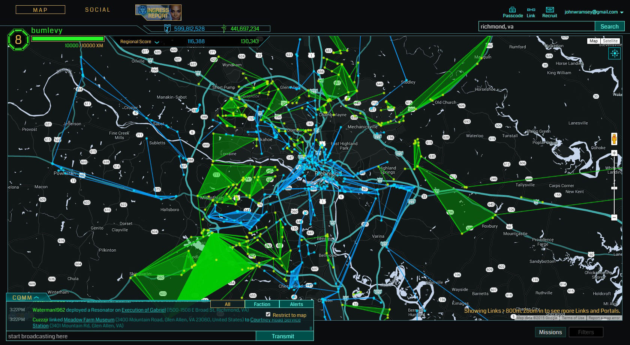
Task: Click the Filters button
Action: tap(586, 332)
